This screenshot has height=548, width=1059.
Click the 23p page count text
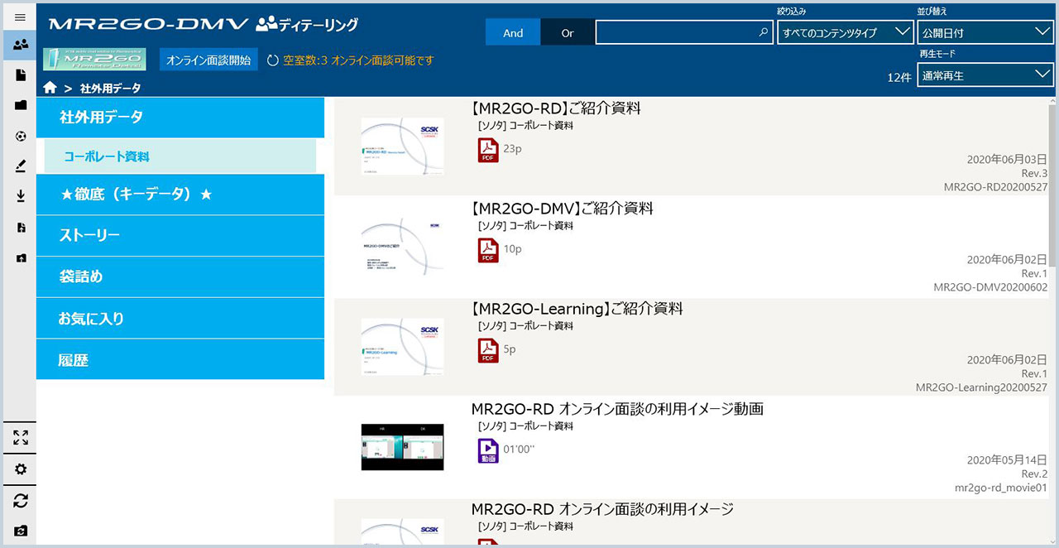point(512,149)
